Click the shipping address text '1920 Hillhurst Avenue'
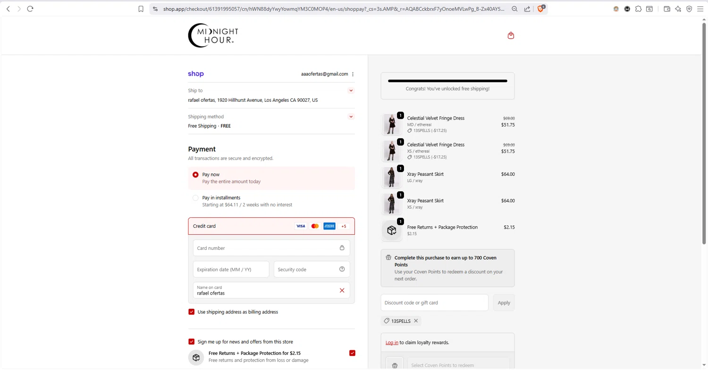708x370 pixels. point(239,100)
